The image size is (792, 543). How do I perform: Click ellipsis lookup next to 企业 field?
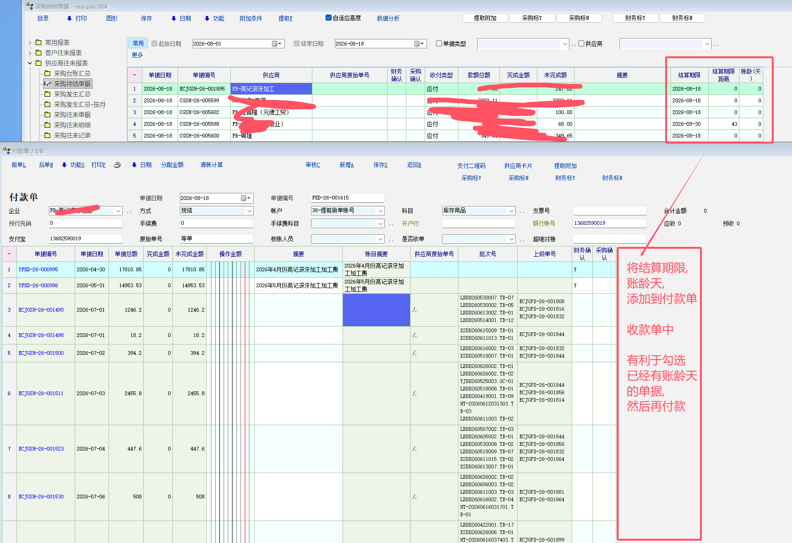coord(129,212)
